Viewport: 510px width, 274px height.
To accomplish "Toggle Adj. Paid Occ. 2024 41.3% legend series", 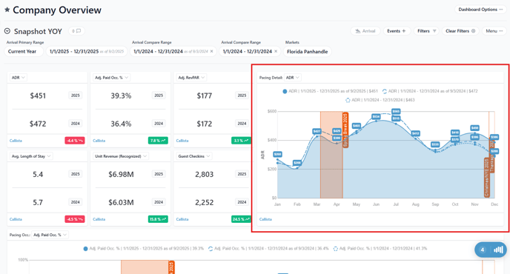I will pos(380,249).
